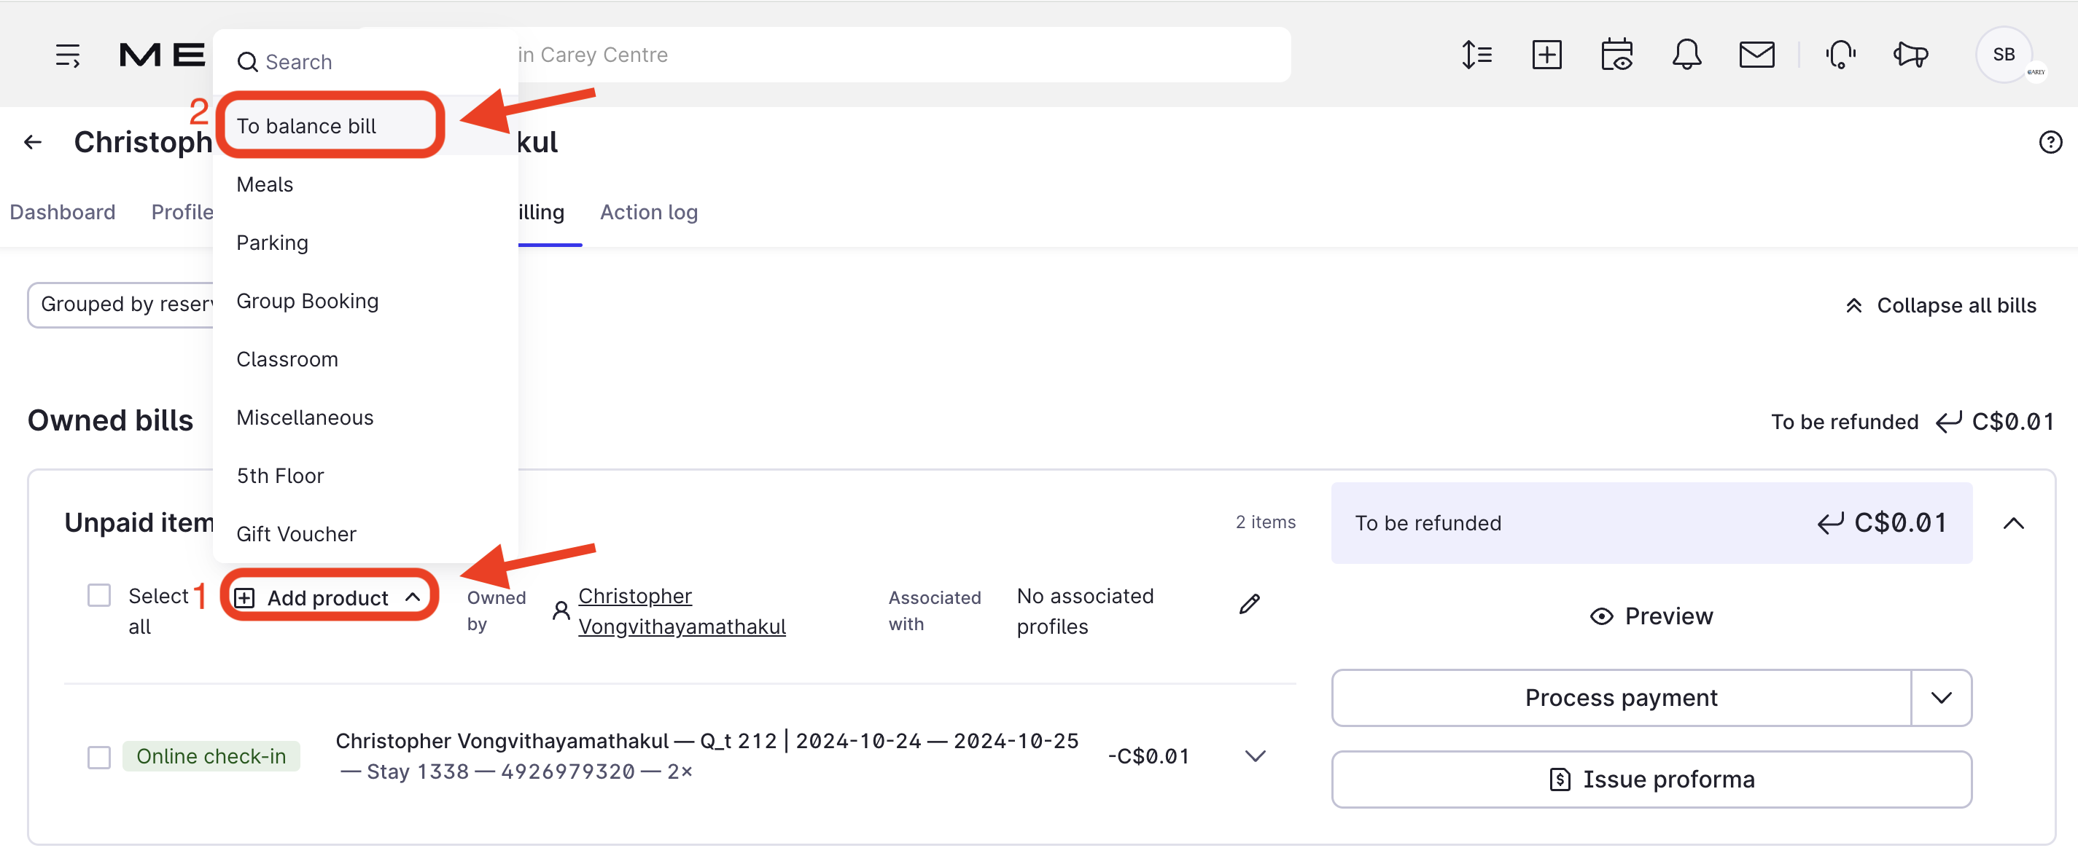Click the megaphone announcements icon
The width and height of the screenshot is (2078, 864).
point(1910,55)
